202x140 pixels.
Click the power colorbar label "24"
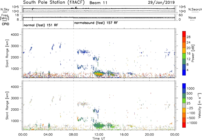188,42
